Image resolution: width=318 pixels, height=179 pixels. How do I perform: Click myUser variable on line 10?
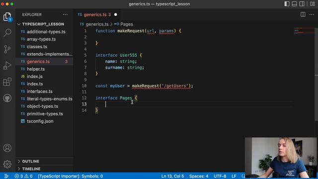[x=117, y=86]
